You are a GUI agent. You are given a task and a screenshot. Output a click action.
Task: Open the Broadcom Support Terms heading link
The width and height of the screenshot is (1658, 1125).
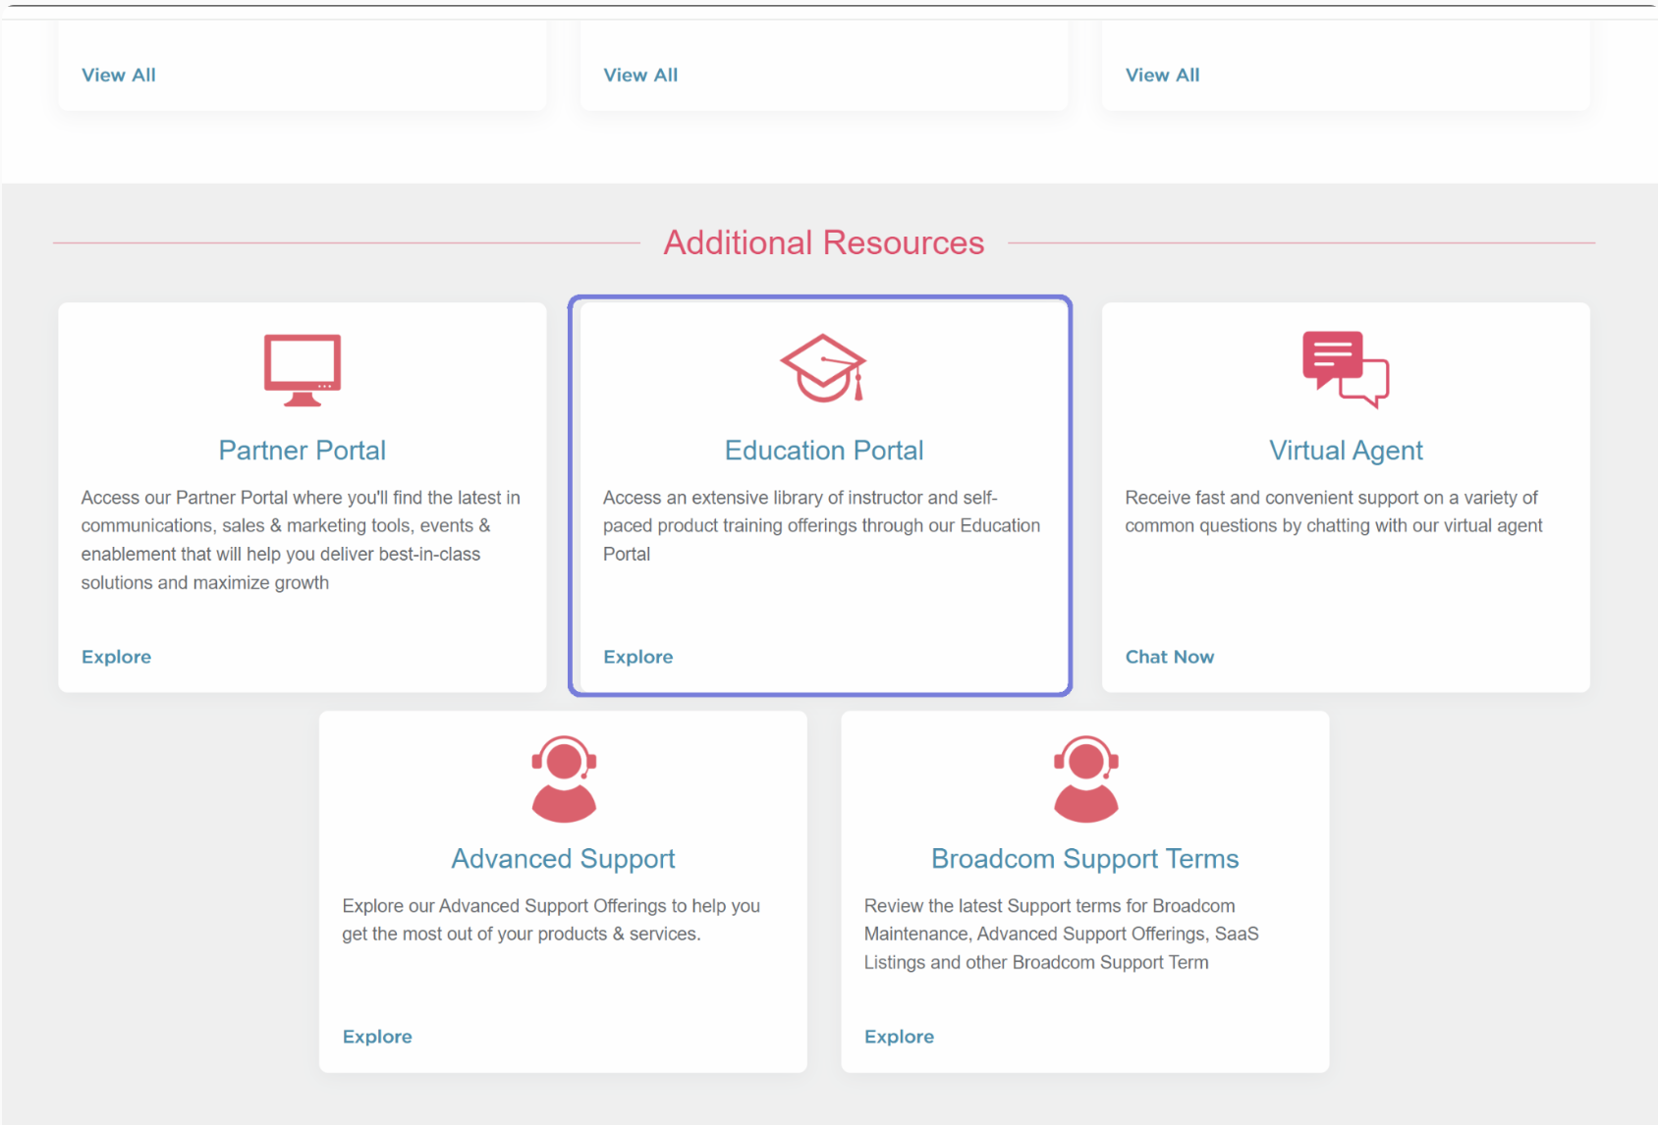click(1085, 859)
